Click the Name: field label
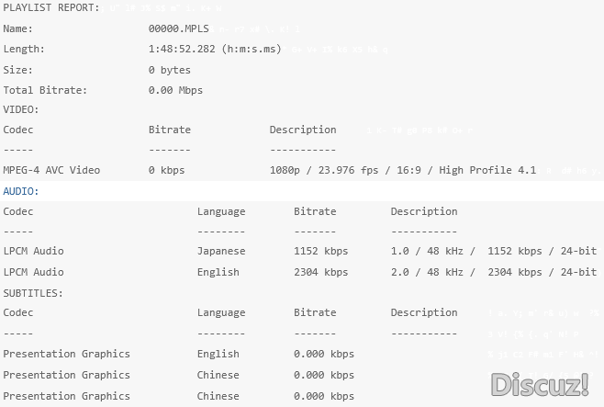The height and width of the screenshot is (407, 604). click(x=17, y=28)
